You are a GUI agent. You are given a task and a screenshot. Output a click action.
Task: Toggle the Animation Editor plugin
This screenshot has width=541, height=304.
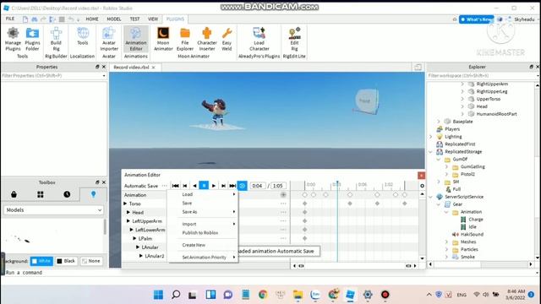pos(136,40)
